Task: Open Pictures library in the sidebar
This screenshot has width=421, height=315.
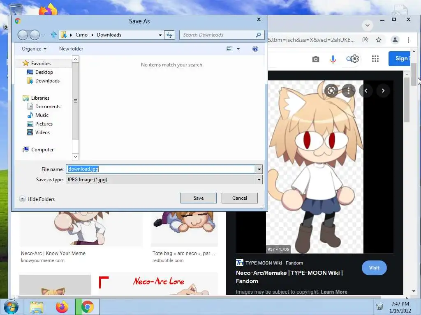Action: 44,124
